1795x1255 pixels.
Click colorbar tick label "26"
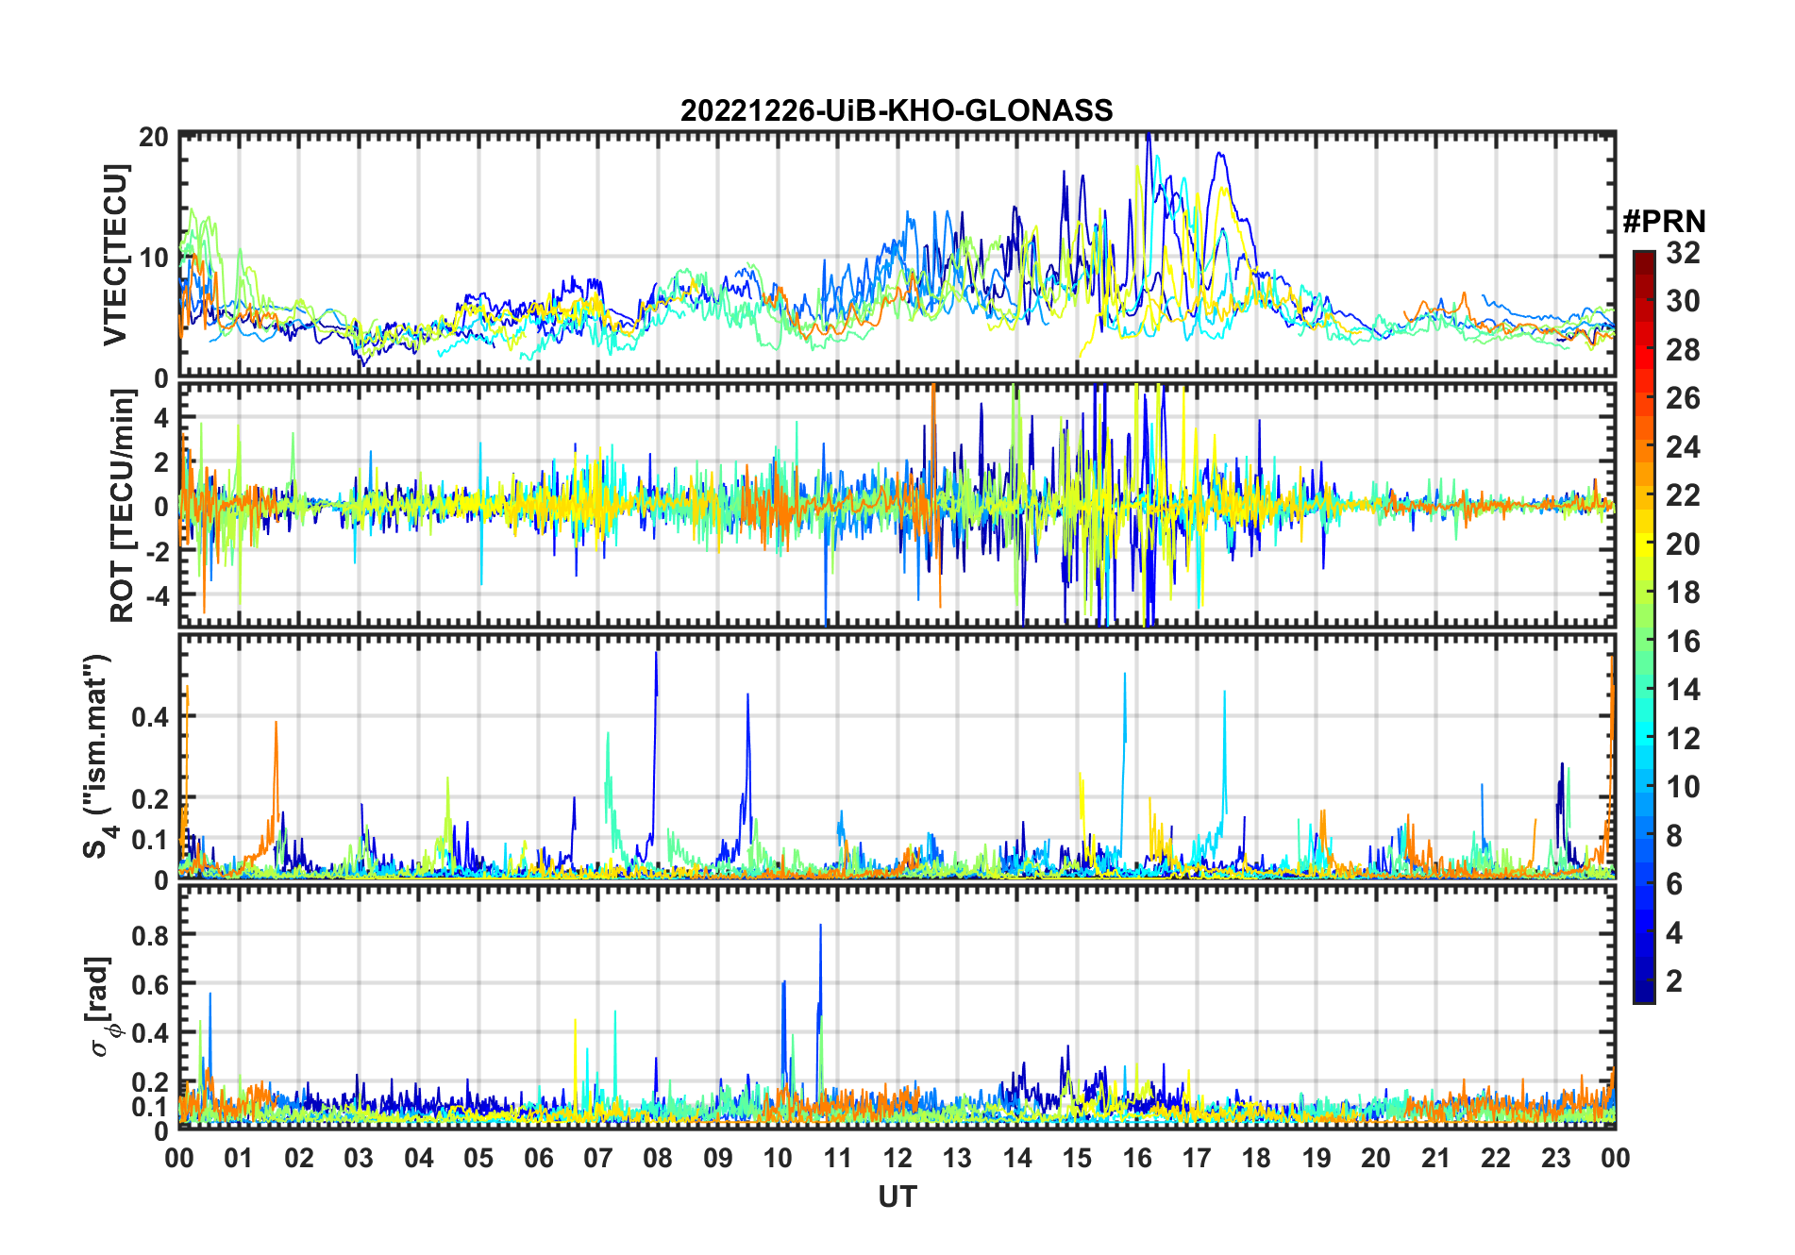pyautogui.click(x=1683, y=398)
